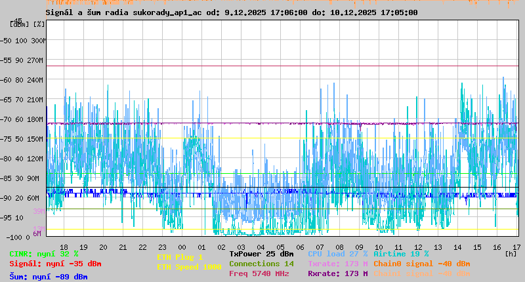525x282 pixels.
Task: Click the [dBm] axis unit label
Action: tap(19, 24)
